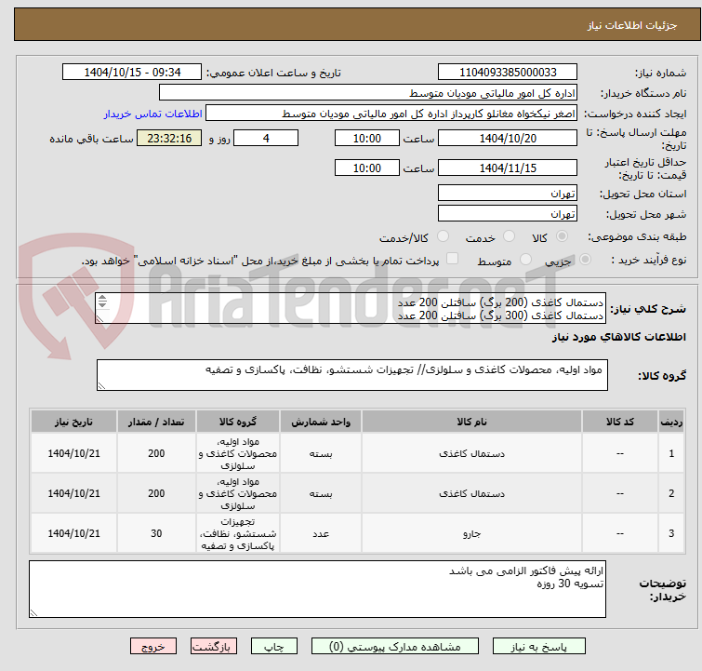This screenshot has height=671, width=702.
Task: Click the resize grip of شرح کلی نیاز box
Action: click(99, 318)
